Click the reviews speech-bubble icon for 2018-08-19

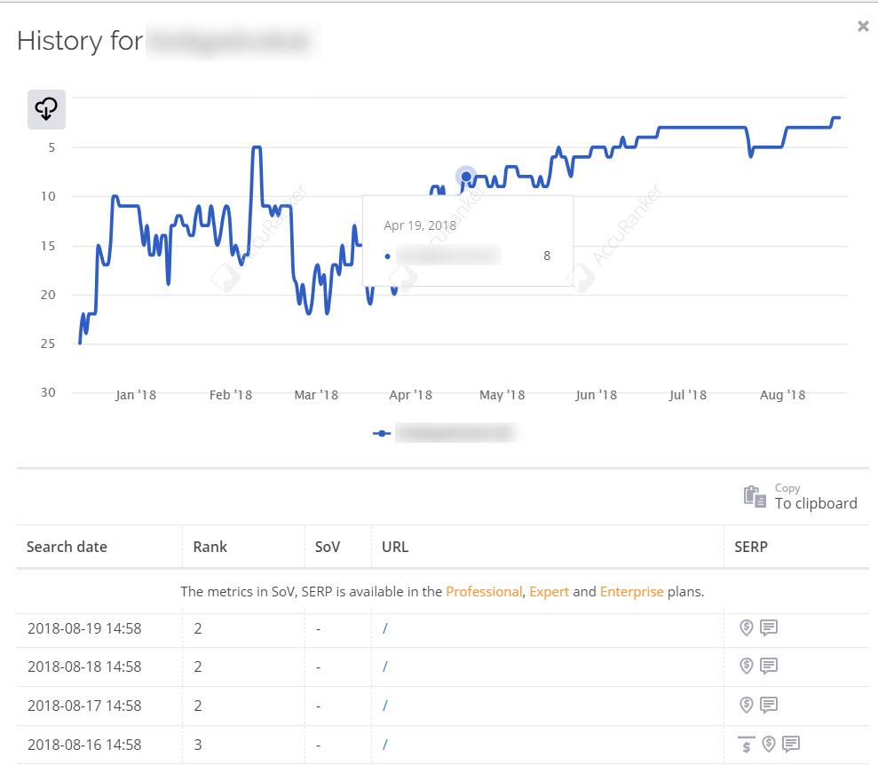pos(769,628)
